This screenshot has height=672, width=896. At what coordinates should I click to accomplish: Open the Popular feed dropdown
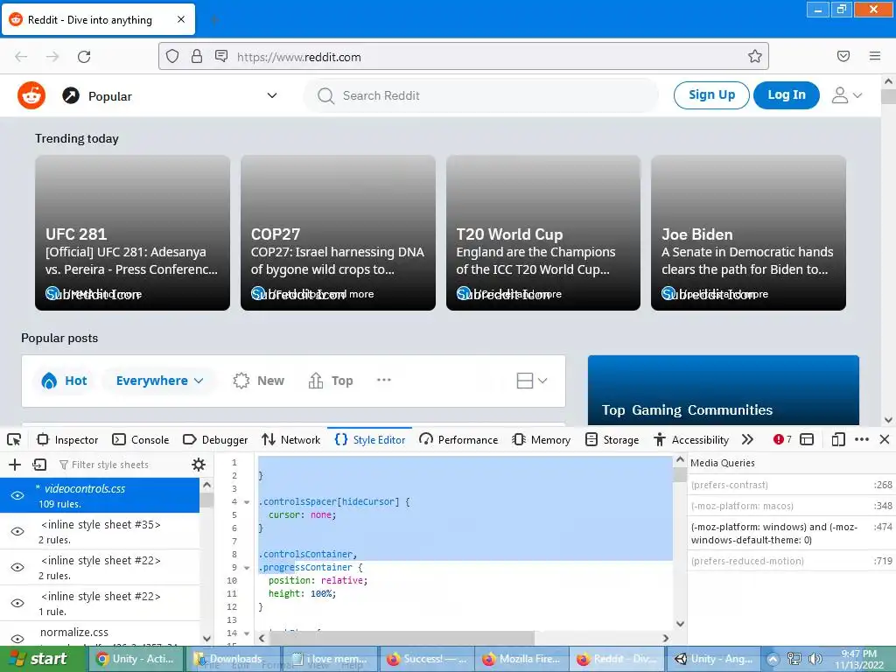click(x=272, y=95)
